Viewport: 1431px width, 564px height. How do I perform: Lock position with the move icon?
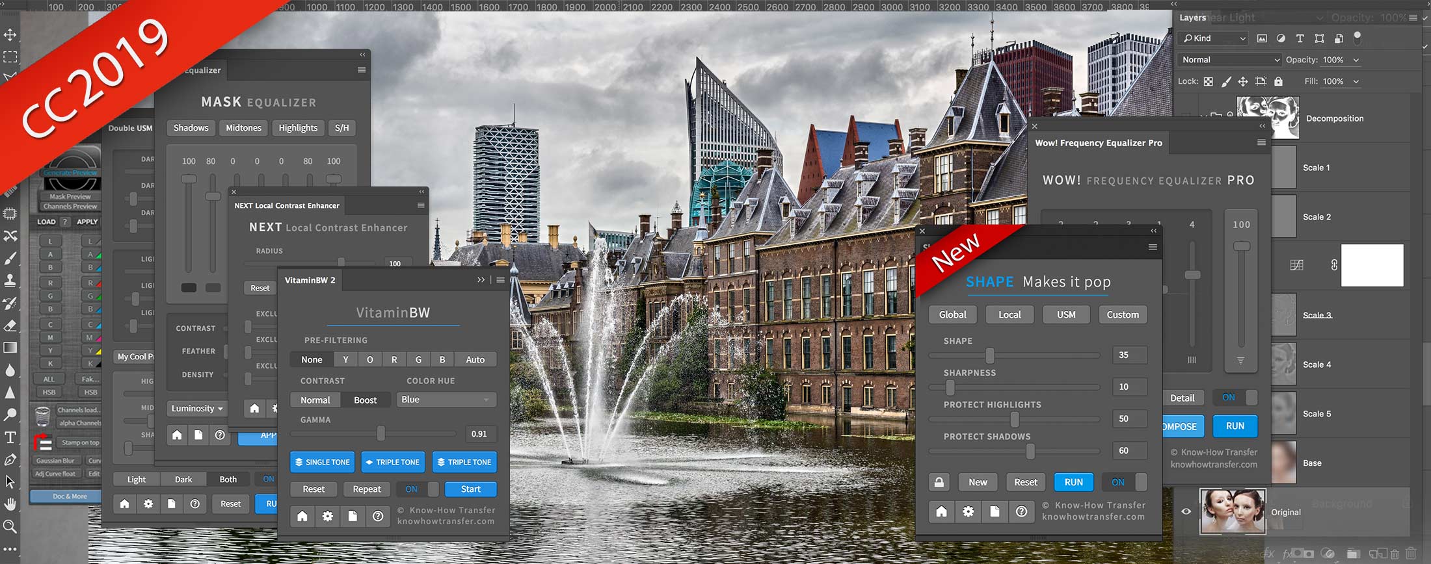click(1243, 81)
